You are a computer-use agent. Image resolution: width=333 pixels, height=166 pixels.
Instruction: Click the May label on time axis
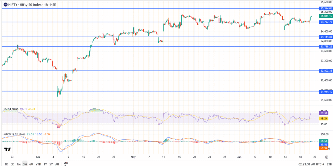(x=133, y=157)
